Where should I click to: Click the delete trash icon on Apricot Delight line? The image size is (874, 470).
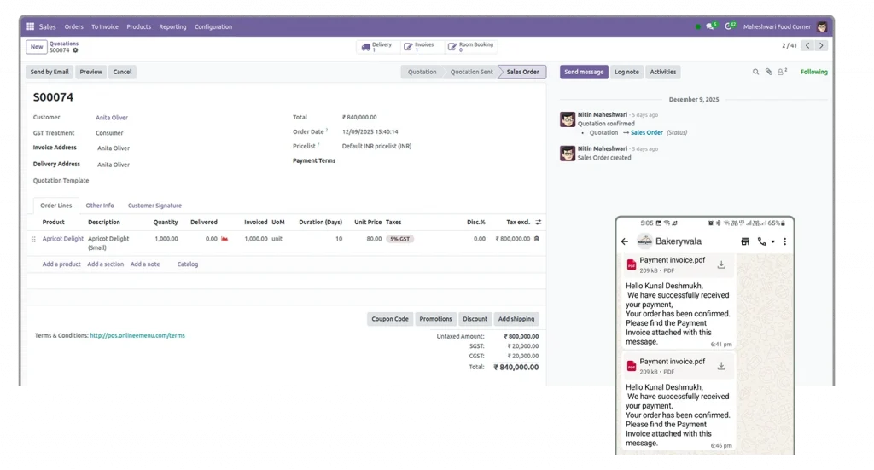(537, 239)
